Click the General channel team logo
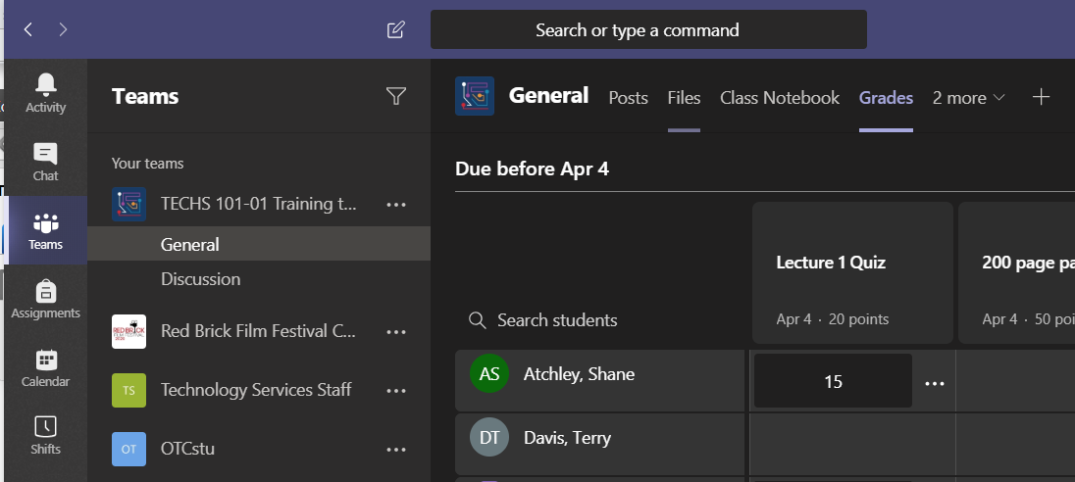The width and height of the screenshot is (1075, 482). click(x=475, y=96)
